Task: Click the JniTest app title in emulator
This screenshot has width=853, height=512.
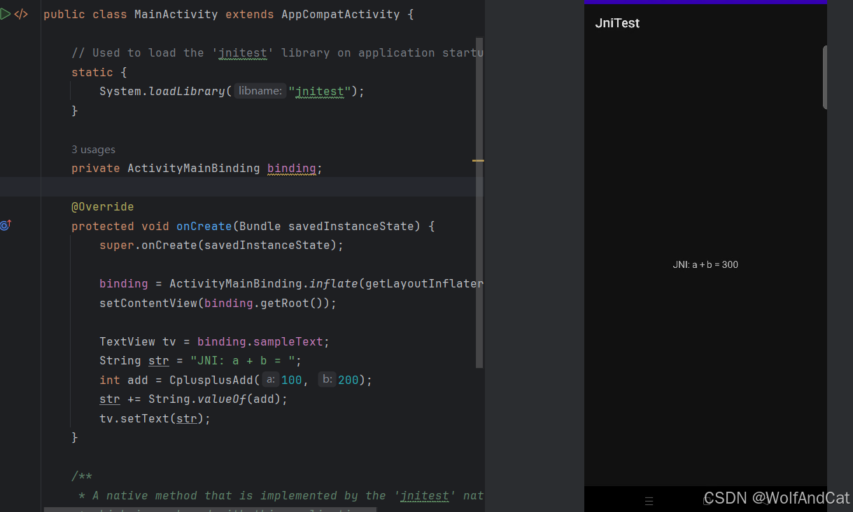Action: click(x=617, y=23)
